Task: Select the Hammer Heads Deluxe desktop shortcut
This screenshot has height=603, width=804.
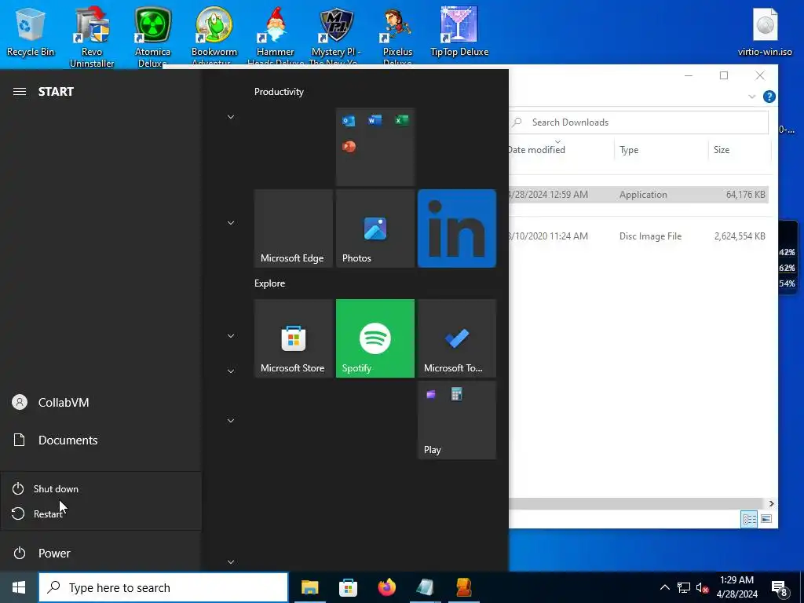Action: click(x=276, y=37)
